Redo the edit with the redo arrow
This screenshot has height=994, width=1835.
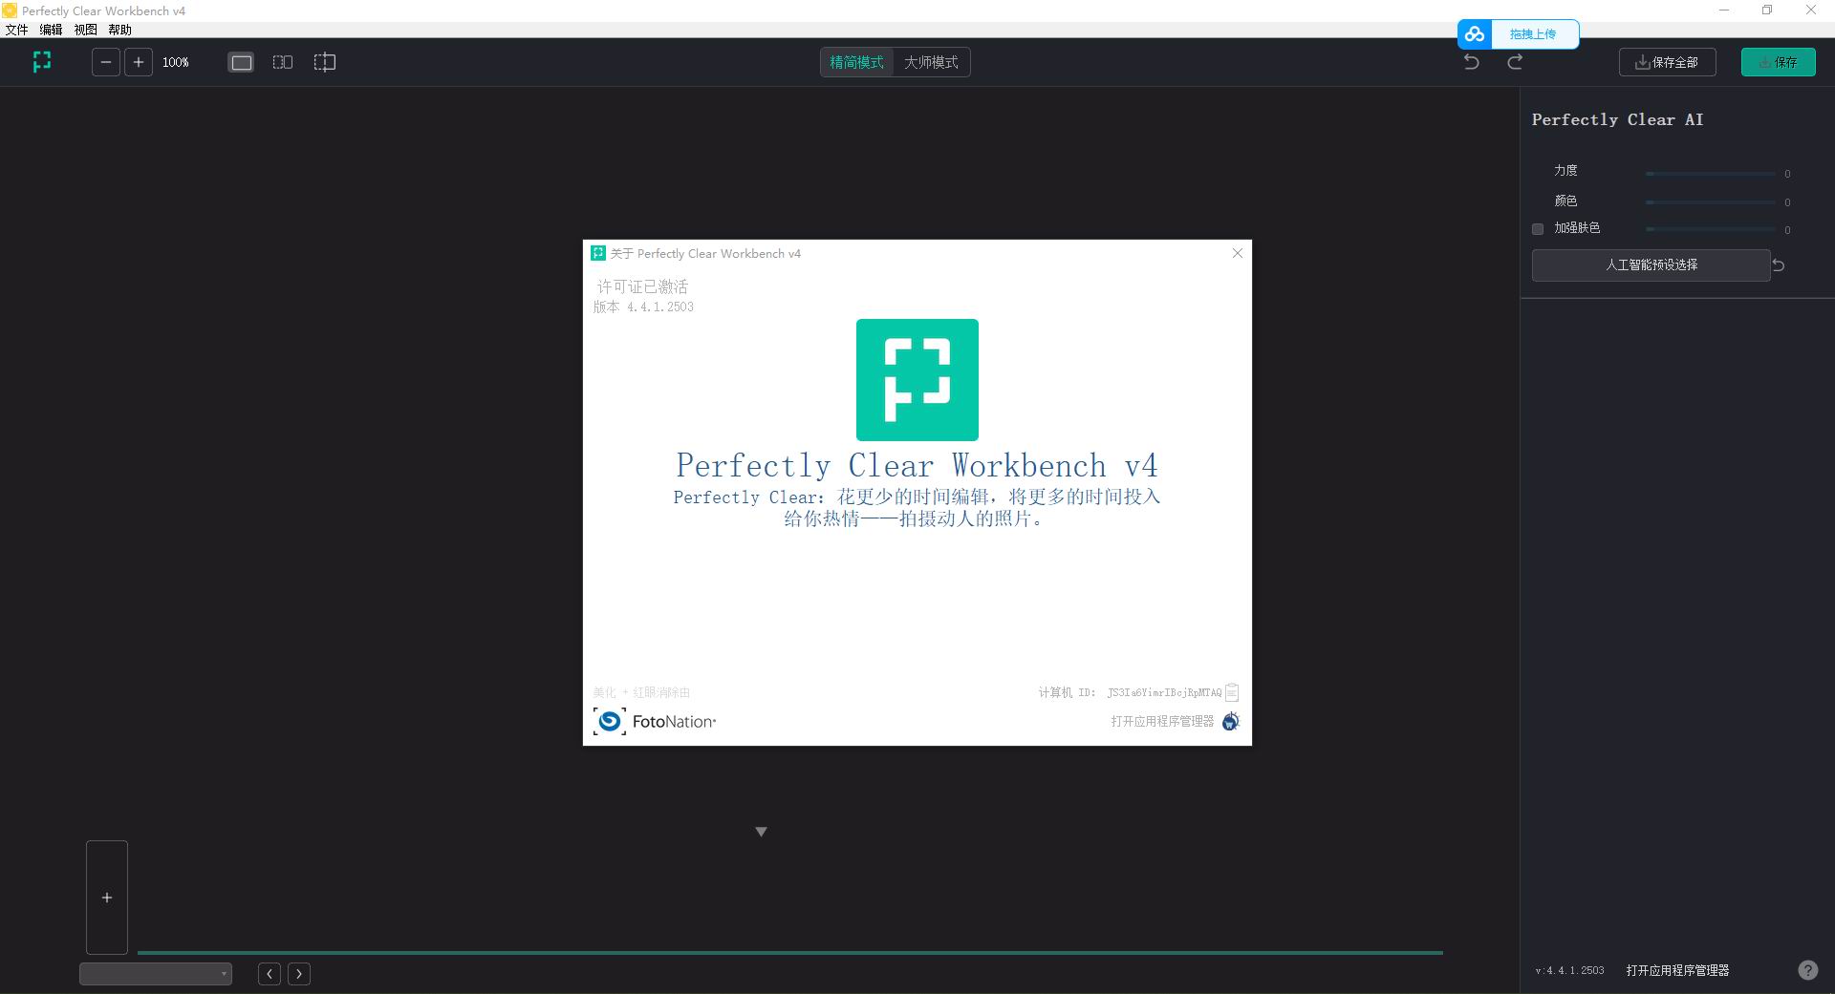(x=1515, y=62)
